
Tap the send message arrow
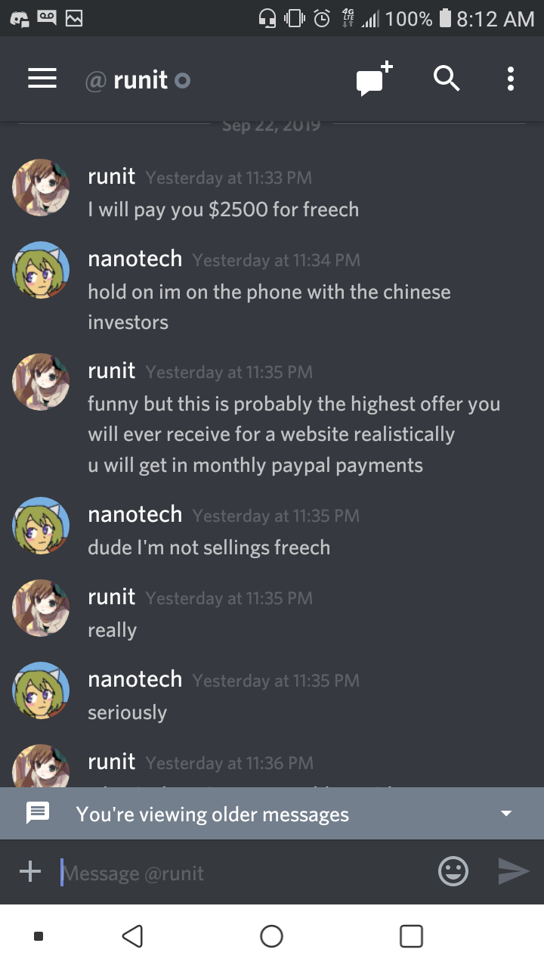click(514, 872)
